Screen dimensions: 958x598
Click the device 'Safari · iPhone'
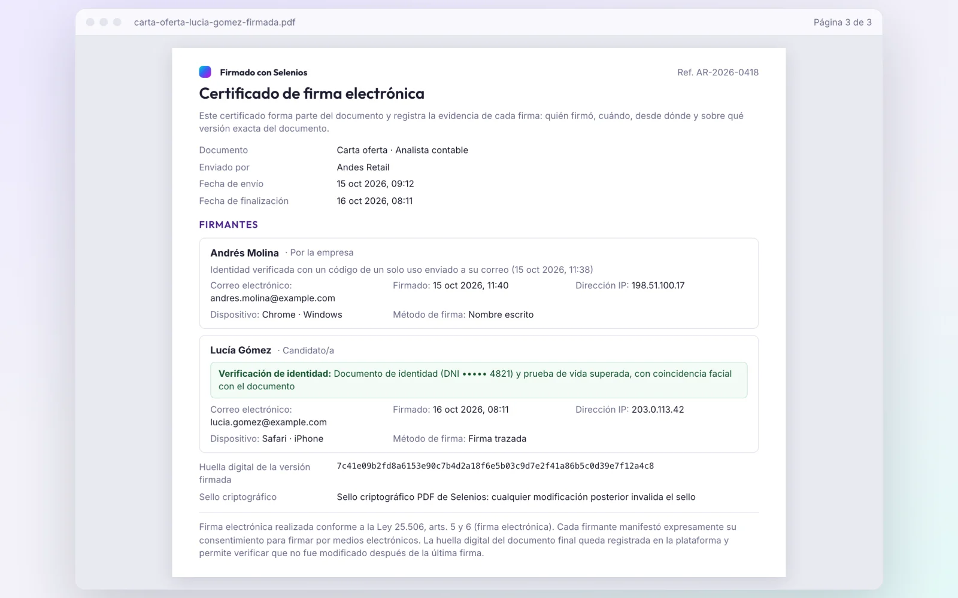click(x=293, y=438)
